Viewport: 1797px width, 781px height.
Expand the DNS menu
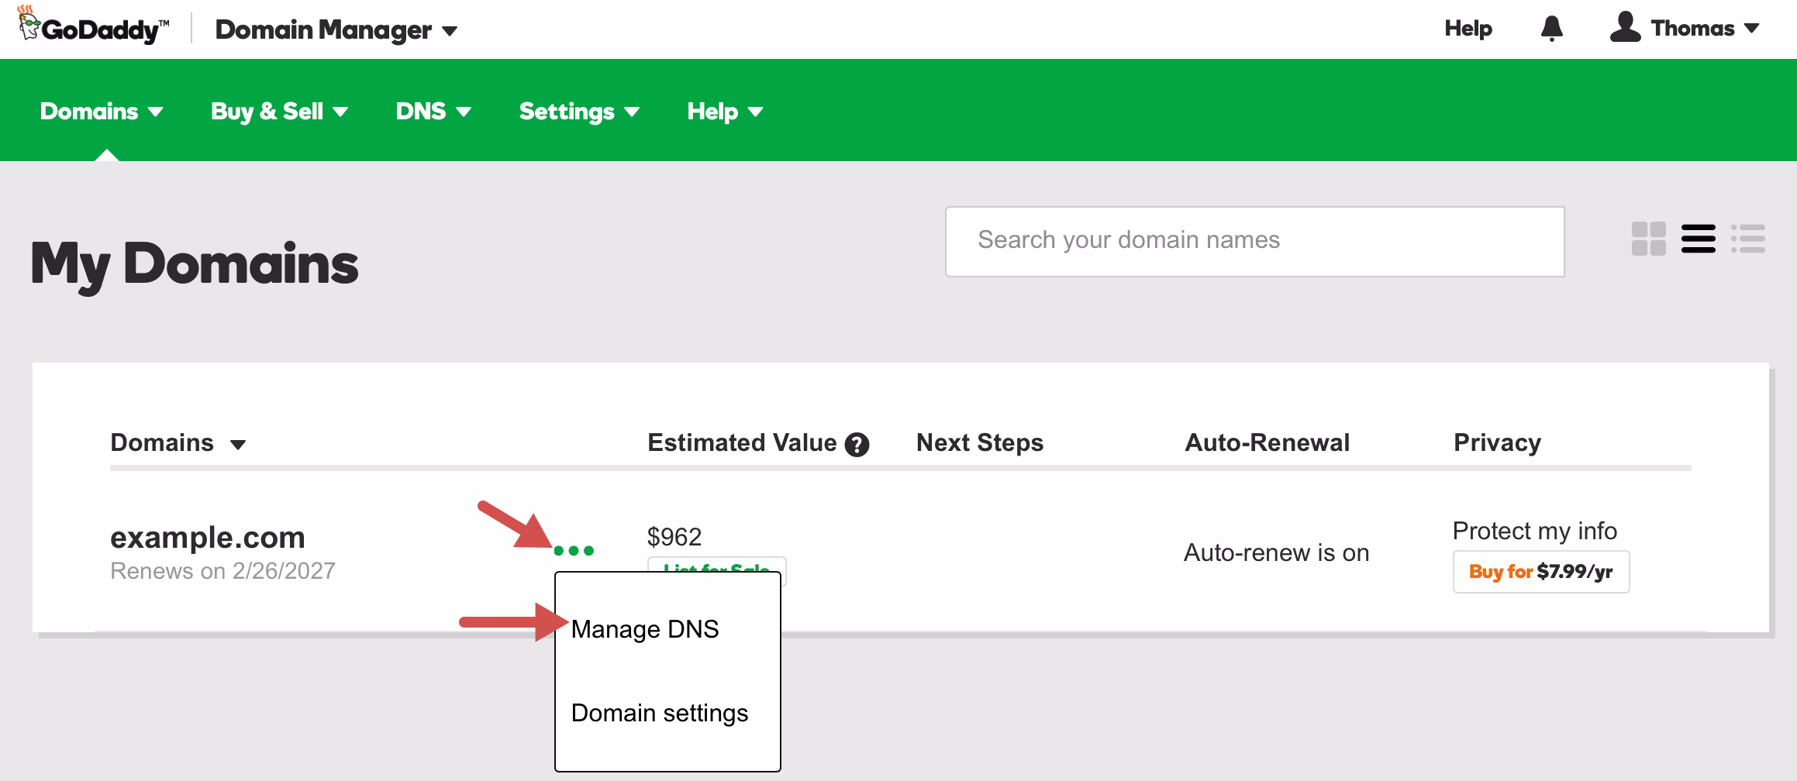(433, 112)
